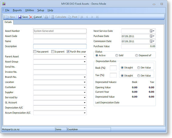The image size is (172, 138).
Task: Enable the Has parent checkbox
Action: (x=35, y=52)
